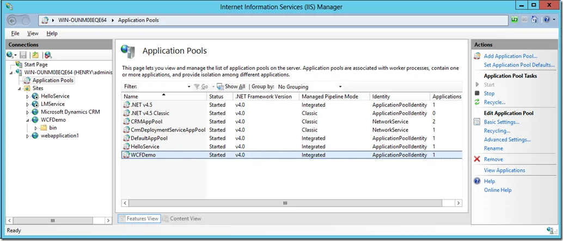Open the Group by dropdown
The height and width of the screenshot is (241, 563).
point(340,87)
